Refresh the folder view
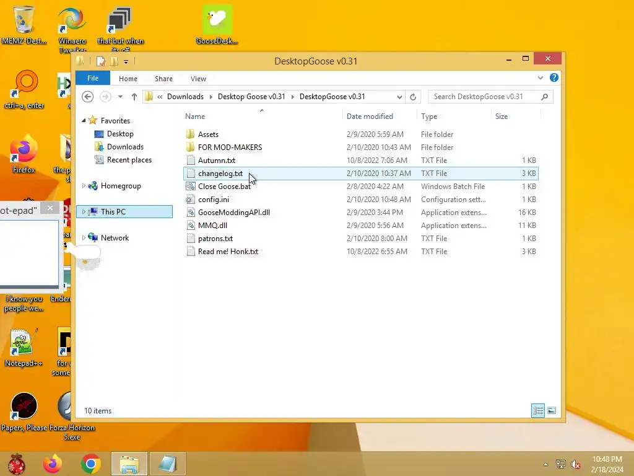This screenshot has width=634, height=476. pos(413,97)
